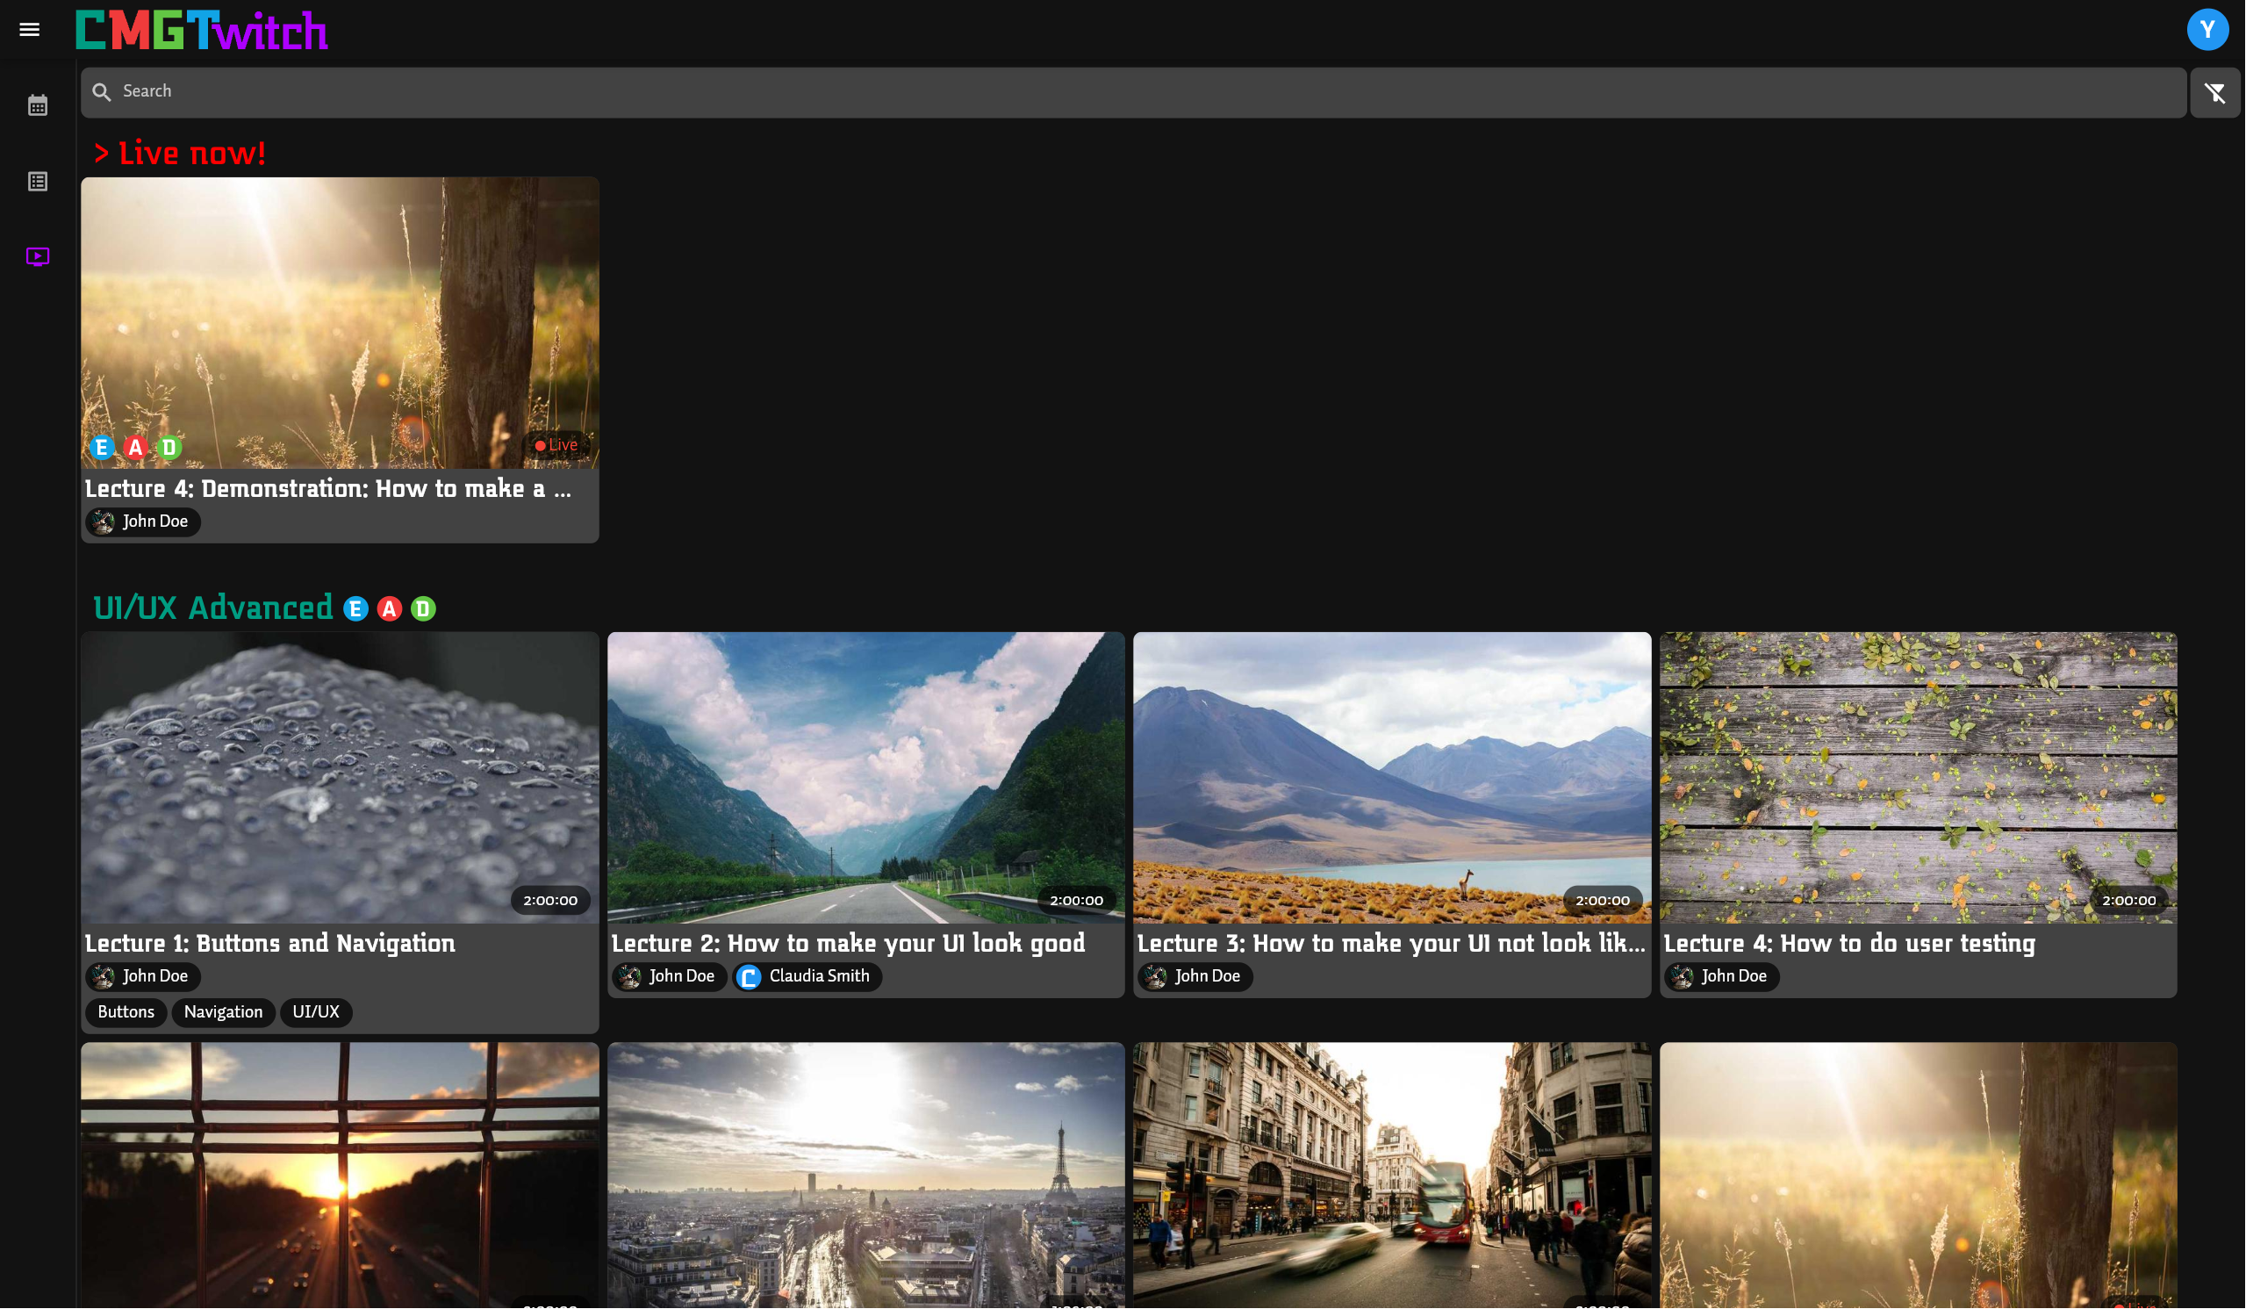The height and width of the screenshot is (1309, 2246).
Task: Click the blue E badge beside UI/UX Advanced
Action: point(355,609)
